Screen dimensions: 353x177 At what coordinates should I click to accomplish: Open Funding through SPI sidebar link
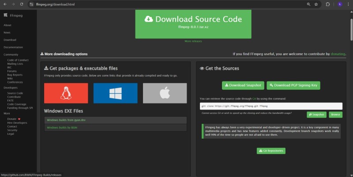tap(20, 108)
